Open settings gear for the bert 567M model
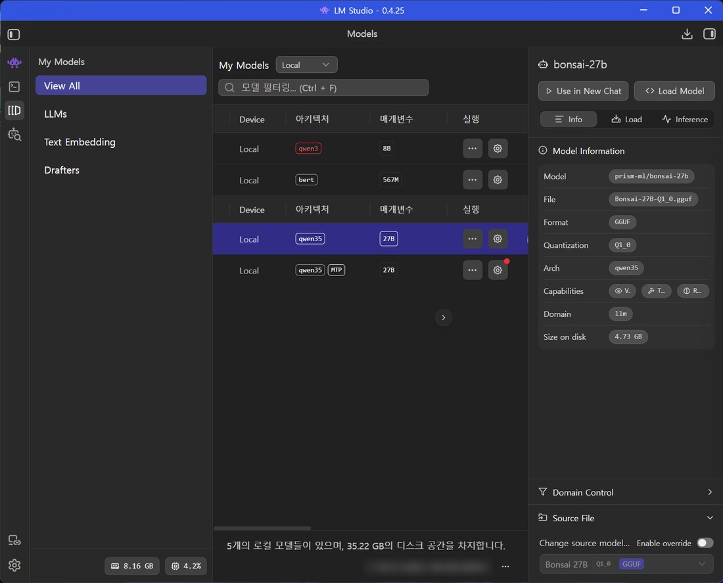 (498, 180)
